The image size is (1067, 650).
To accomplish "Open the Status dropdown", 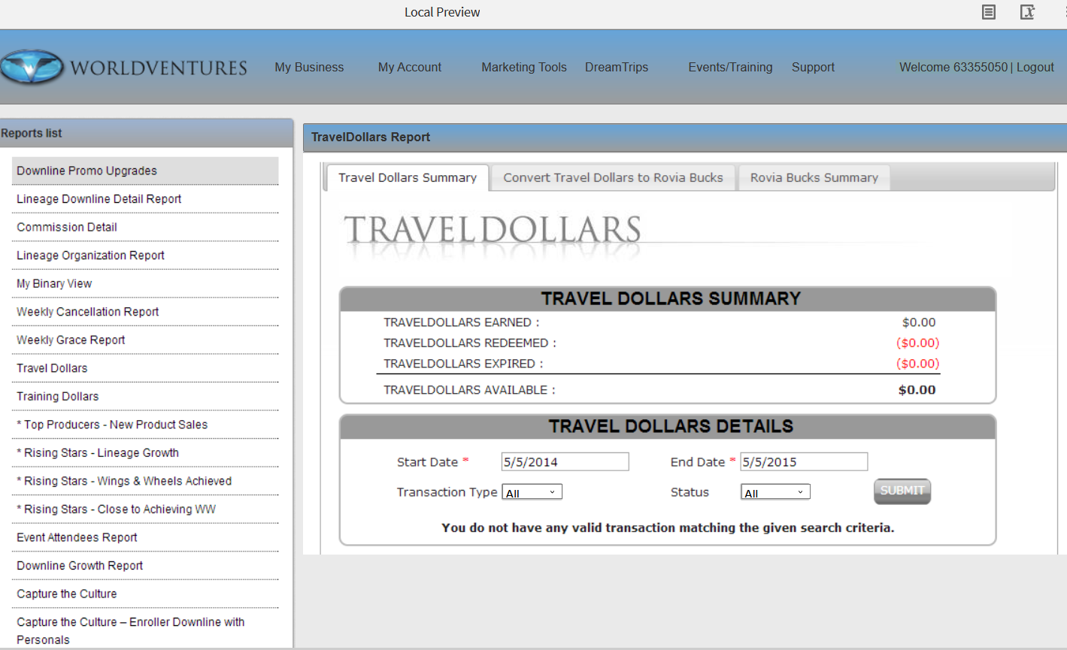I will click(x=776, y=492).
